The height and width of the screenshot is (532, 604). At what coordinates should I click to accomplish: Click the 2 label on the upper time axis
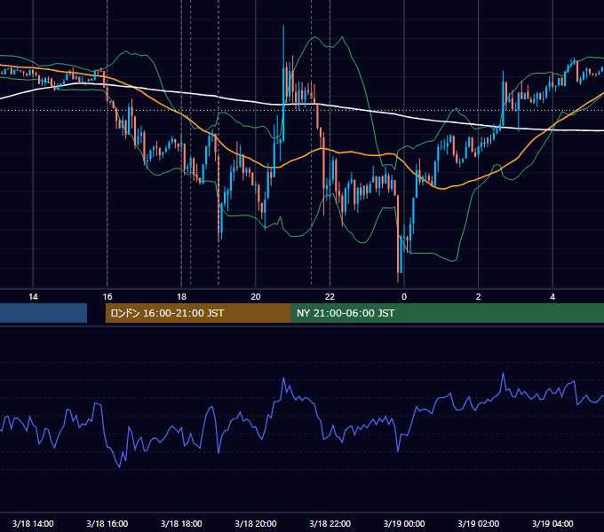point(479,297)
